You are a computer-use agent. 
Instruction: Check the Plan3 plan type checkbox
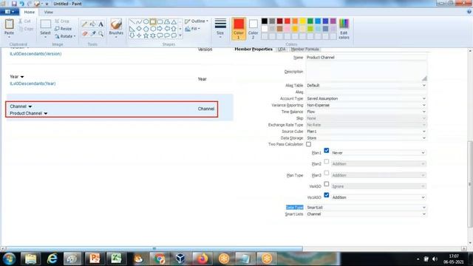coord(327,173)
